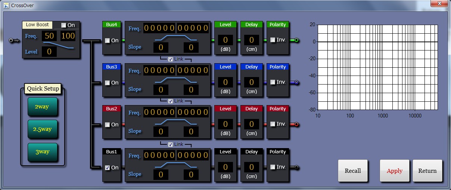Click the Bus2 Level dB value field
Viewport: 451px width, 190px height.
pyautogui.click(x=225, y=124)
